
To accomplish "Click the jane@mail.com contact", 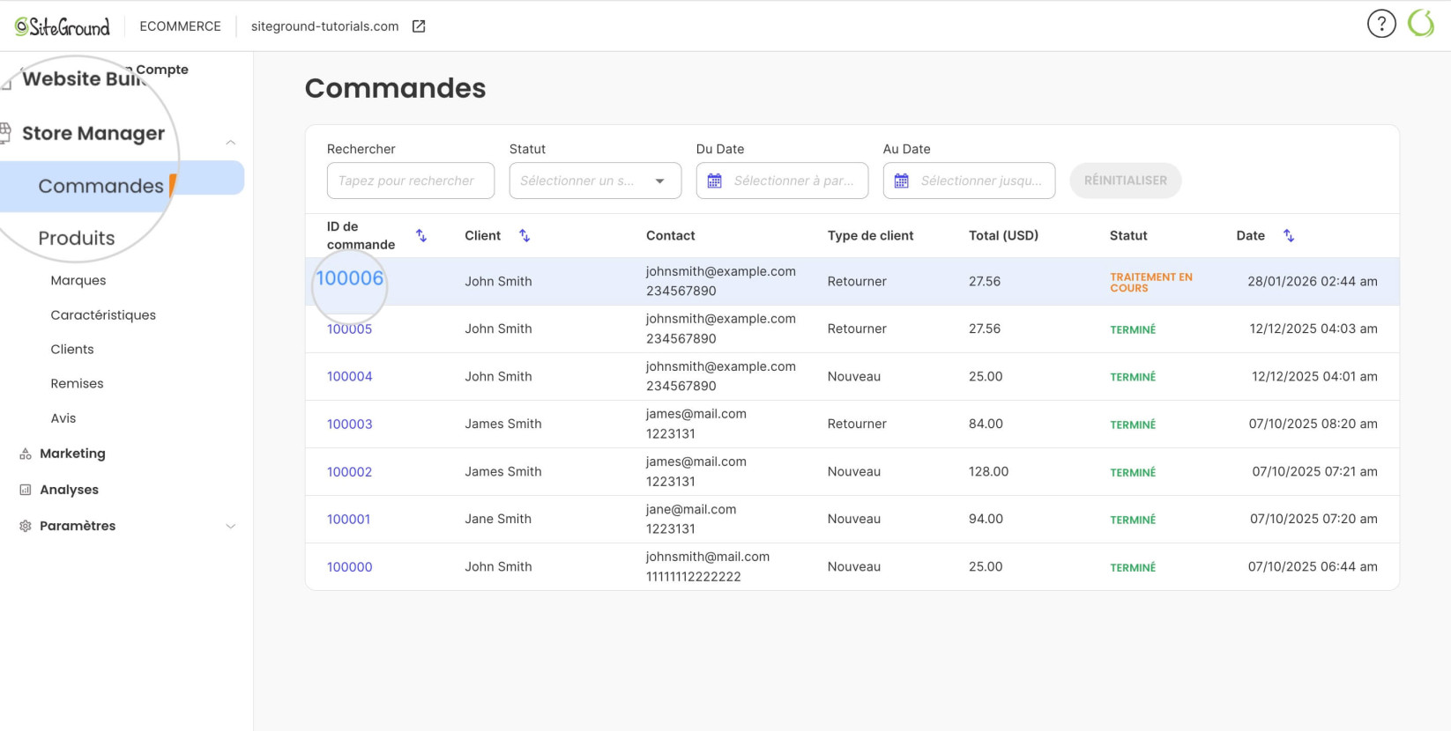I will click(691, 509).
